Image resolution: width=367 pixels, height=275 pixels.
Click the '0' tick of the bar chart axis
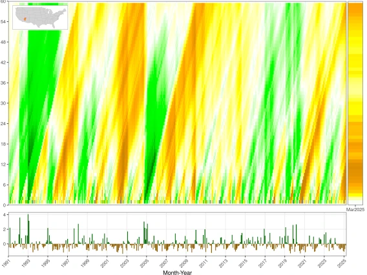[5, 244]
